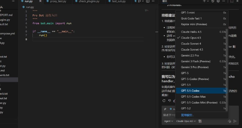Open the Claude Opus 4.5 model picker

coord(186,121)
